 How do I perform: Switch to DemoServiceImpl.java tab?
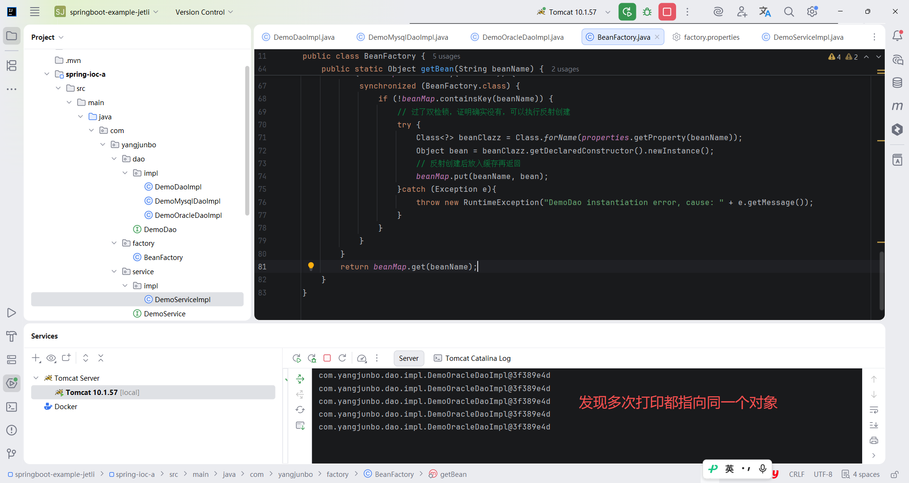[803, 37]
